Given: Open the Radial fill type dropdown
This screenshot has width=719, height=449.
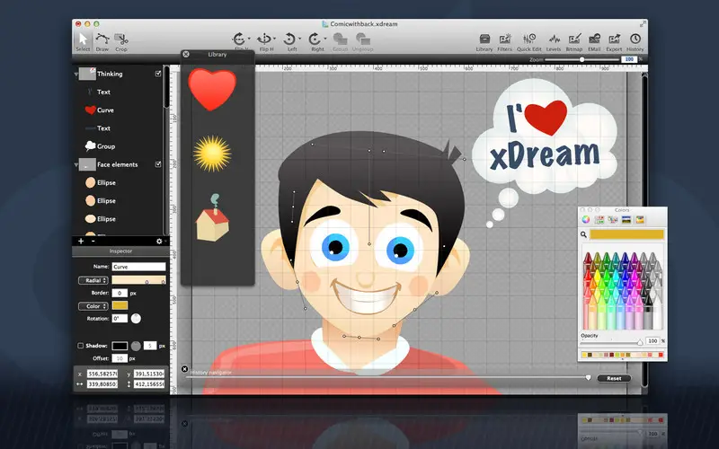Looking at the screenshot, I should (x=93, y=280).
